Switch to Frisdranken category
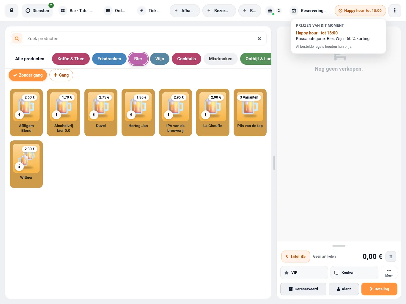The height and width of the screenshot is (304, 406). coord(109,59)
